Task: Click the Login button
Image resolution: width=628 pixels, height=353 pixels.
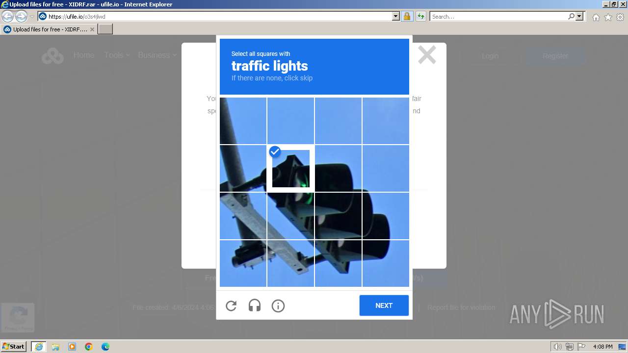Action: click(x=490, y=56)
